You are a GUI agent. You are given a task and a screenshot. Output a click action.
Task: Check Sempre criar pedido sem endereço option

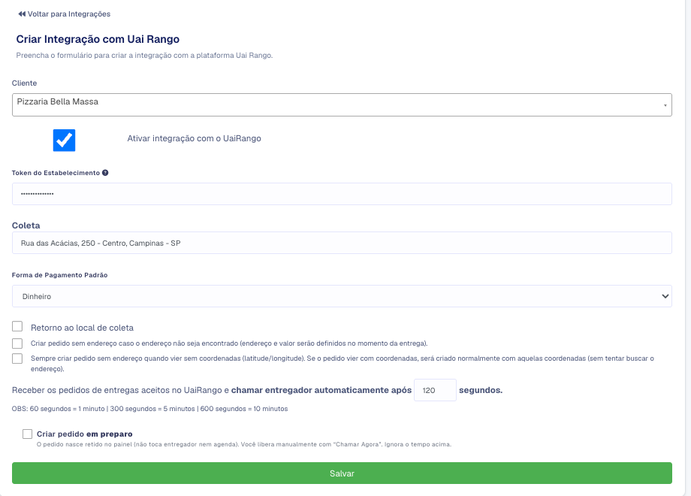pos(17,358)
